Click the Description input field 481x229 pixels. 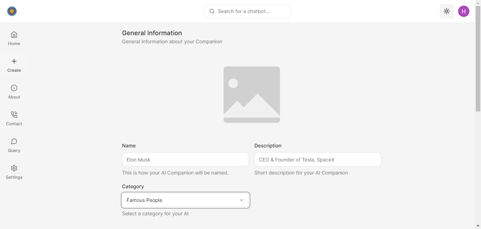318,159
